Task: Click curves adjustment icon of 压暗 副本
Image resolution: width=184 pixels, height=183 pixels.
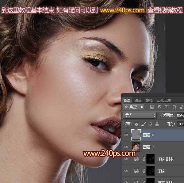Action: point(137,159)
